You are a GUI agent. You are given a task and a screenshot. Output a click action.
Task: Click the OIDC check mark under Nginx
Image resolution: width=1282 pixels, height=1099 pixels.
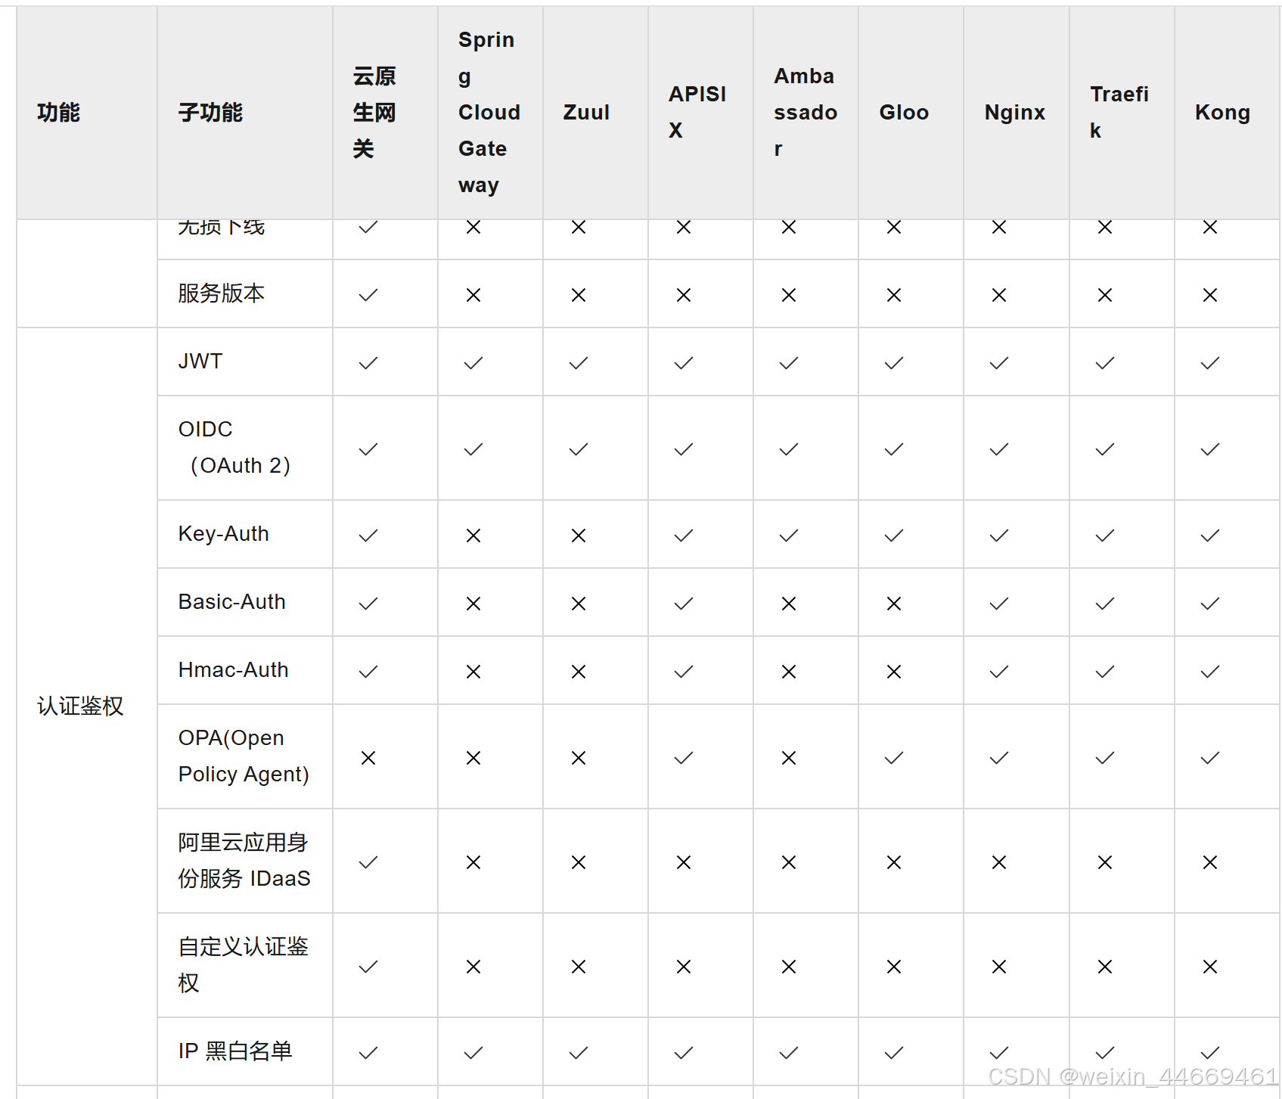(x=999, y=449)
